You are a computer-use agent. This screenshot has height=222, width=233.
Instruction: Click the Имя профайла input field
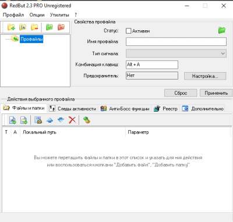176,42
